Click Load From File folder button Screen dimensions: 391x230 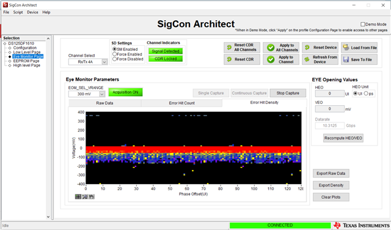coord(359,48)
